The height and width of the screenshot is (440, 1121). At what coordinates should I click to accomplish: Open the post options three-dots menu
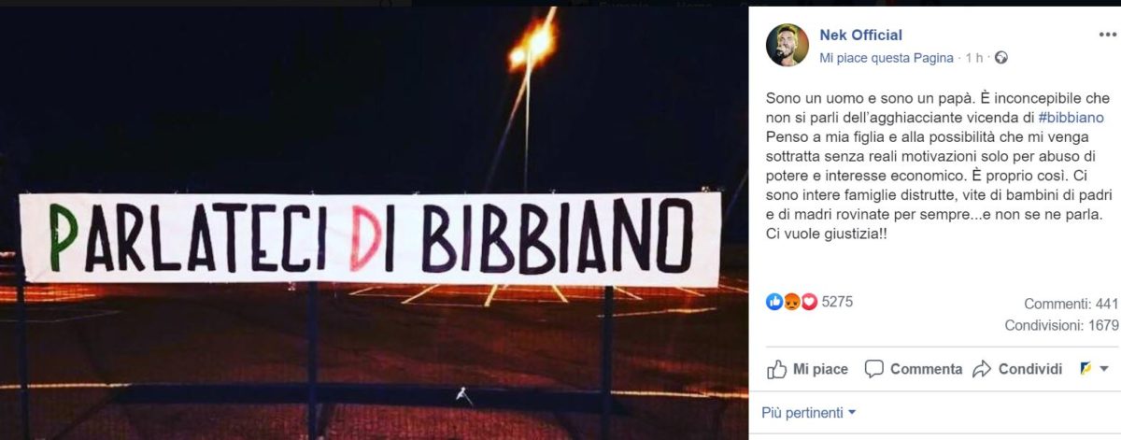(x=1107, y=34)
